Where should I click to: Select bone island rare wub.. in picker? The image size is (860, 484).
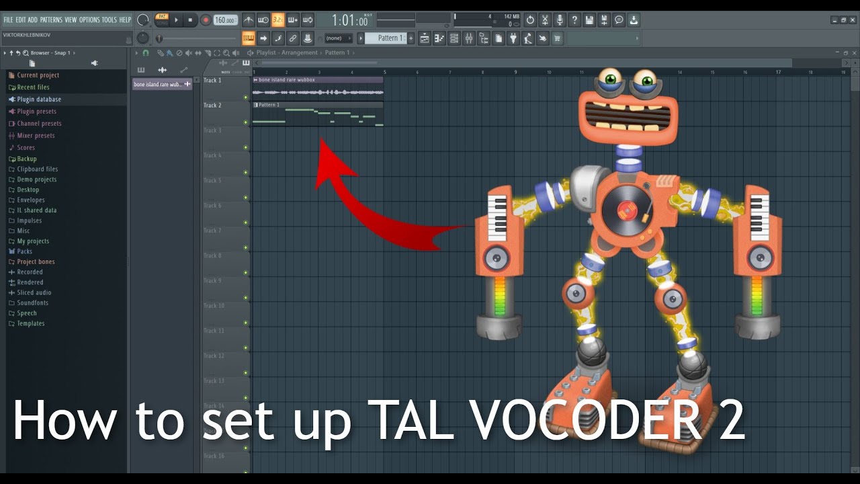tap(162, 84)
